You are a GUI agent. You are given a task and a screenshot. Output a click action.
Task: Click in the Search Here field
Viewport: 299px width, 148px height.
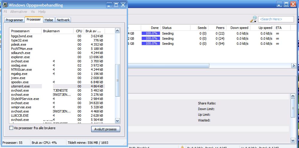276,19
